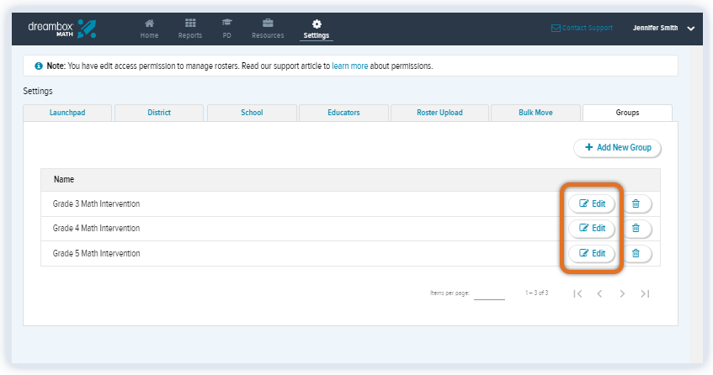The height and width of the screenshot is (375, 713).
Task: Jump to the last page of groups
Action: (645, 293)
